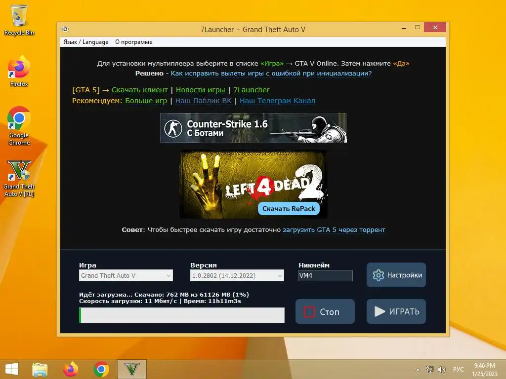Switch input language via РУС indicator
Screen dimensions: 506x379
(x=458, y=369)
